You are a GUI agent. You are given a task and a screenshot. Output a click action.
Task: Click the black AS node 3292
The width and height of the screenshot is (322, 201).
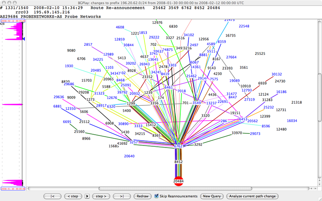tap(198, 144)
